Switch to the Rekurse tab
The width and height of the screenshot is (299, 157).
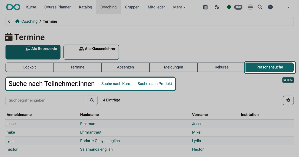(x=221, y=67)
